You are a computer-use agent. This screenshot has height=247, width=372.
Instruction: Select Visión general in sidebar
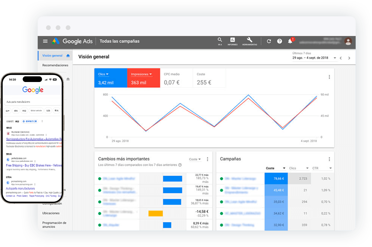(53, 56)
